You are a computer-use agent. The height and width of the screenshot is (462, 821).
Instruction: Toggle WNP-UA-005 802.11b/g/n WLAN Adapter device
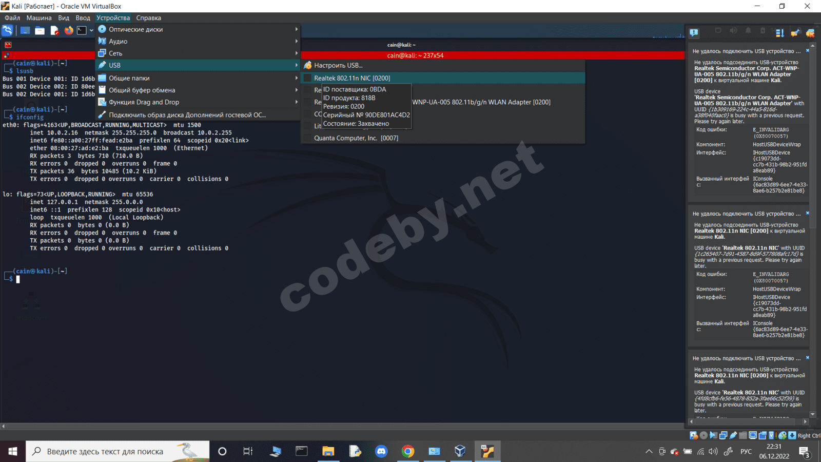click(x=443, y=102)
